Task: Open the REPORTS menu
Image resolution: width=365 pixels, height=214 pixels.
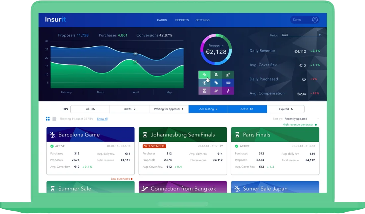Action: click(x=182, y=20)
